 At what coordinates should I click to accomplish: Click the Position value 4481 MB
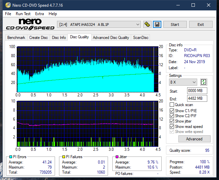coord(202,167)
